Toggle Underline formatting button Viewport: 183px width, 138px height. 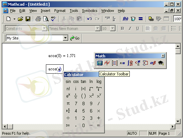point(138,29)
